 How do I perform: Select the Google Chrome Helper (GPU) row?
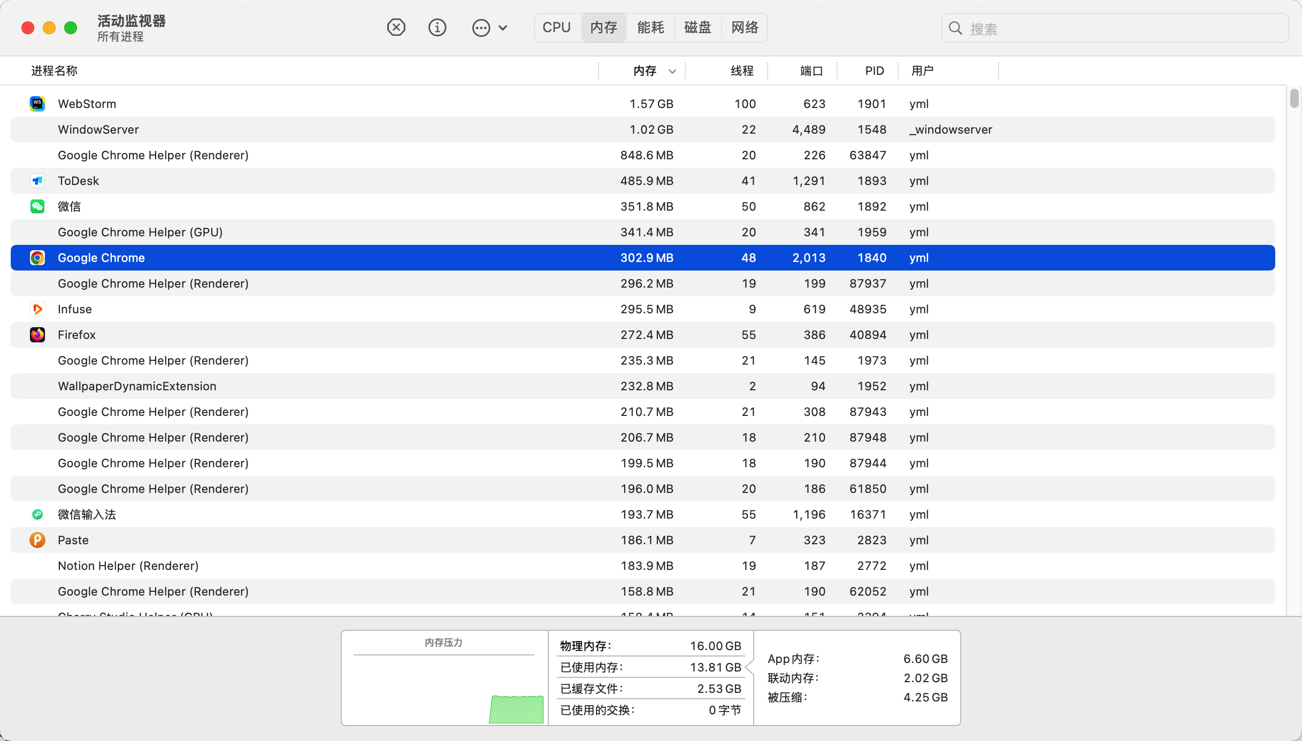643,232
